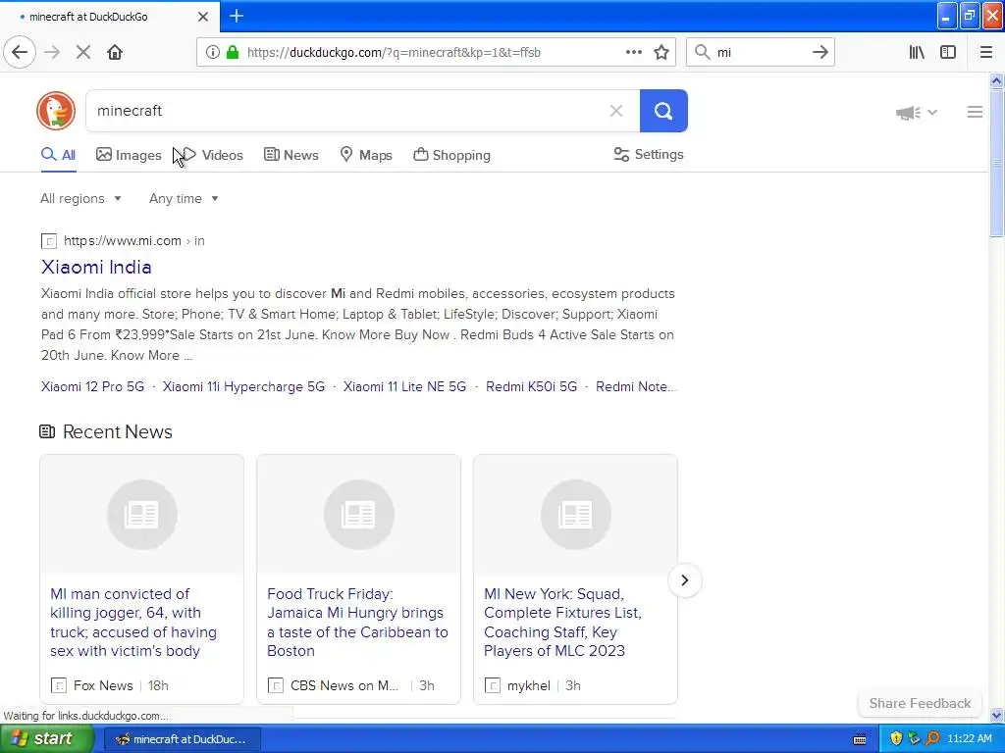Click the browser address bar URL
The width and height of the screenshot is (1005, 753).
pyautogui.click(x=394, y=53)
